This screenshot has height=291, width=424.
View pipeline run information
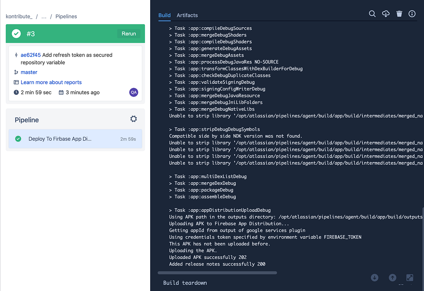tap(412, 14)
